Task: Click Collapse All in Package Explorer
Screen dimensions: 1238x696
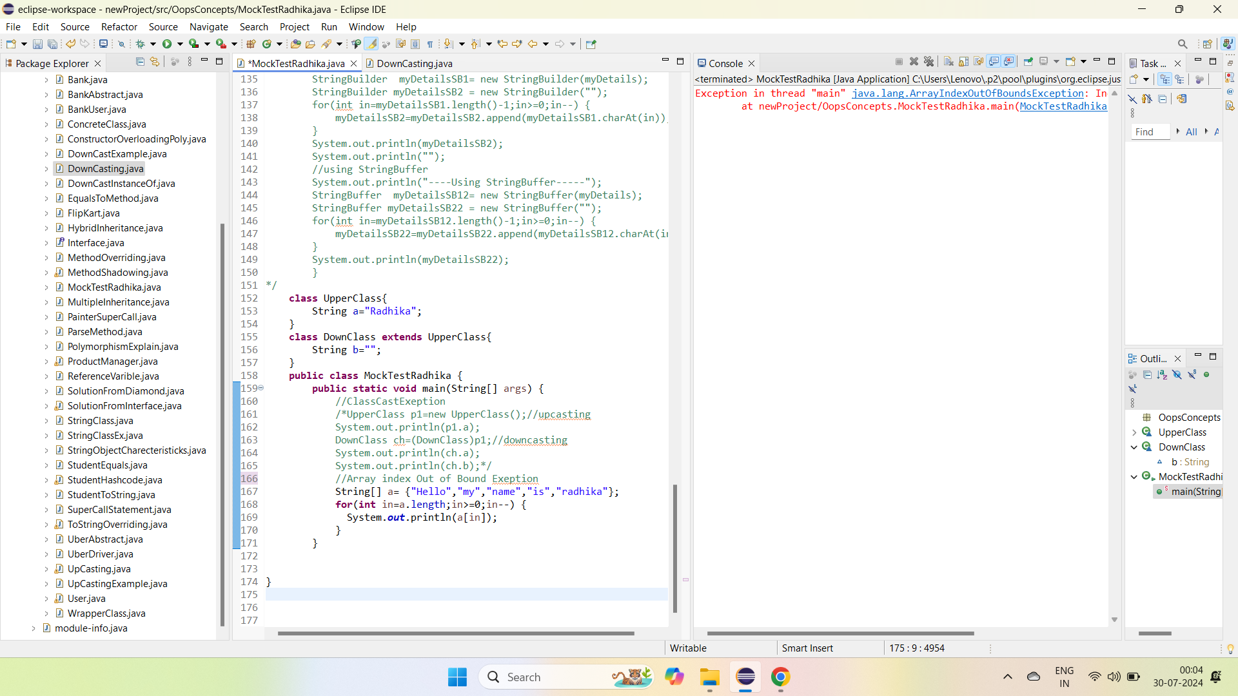Action: 140,62
